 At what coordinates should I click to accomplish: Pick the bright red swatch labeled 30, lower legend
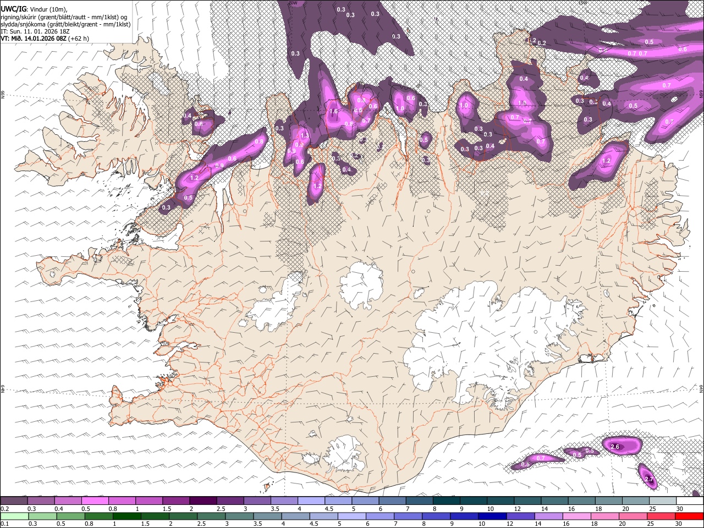(x=689, y=516)
